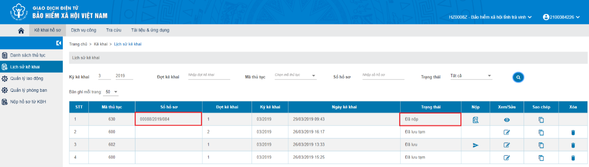
Task: Collapse the left sidebar panel
Action: click(59, 43)
